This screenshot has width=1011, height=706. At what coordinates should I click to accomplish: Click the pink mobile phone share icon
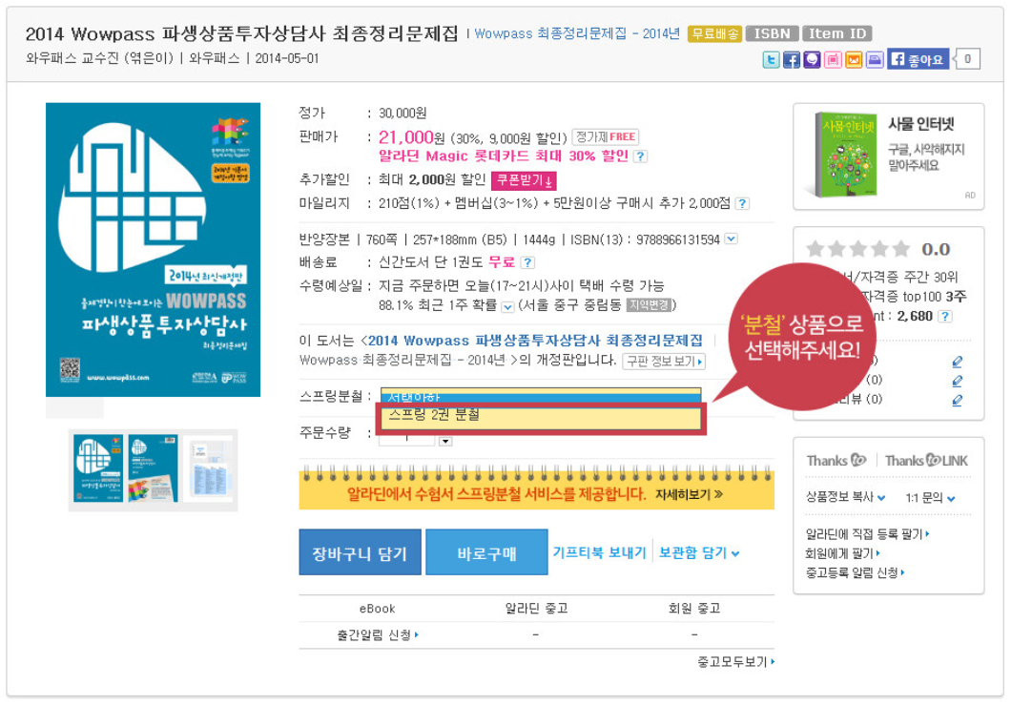[833, 60]
